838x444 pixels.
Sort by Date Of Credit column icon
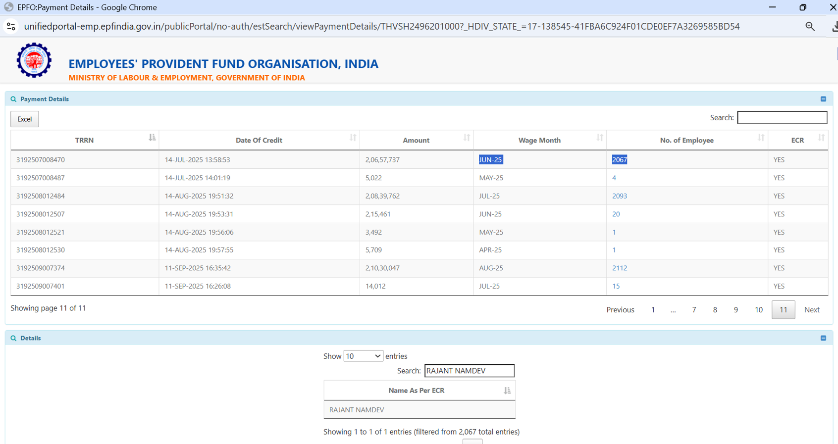pos(353,138)
